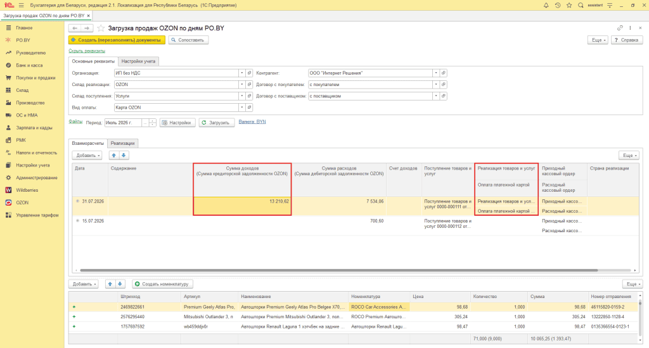Open PO.BY sidebar section
Viewport: 649px width, 348px height.
23,40
